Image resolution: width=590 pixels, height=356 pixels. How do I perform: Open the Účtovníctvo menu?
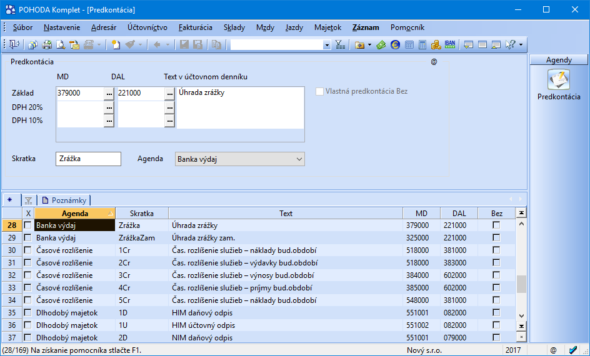tap(147, 27)
